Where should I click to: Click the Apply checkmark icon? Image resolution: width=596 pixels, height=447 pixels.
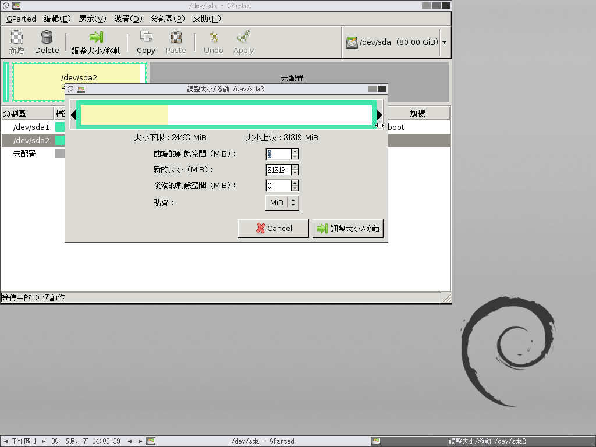(x=243, y=37)
